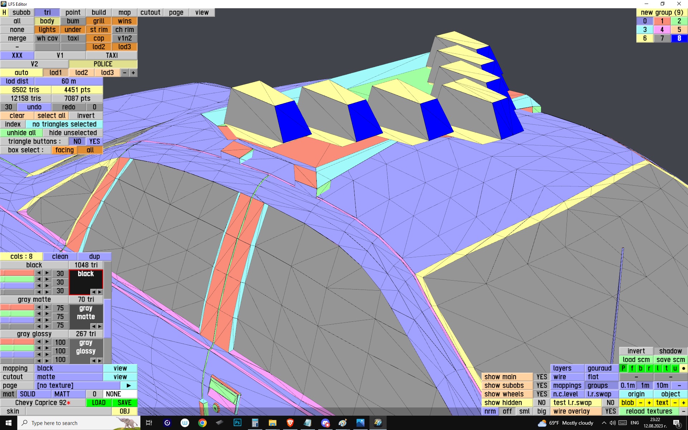Toggle show wheels YES button
Screen dimensions: 688x430
point(541,394)
